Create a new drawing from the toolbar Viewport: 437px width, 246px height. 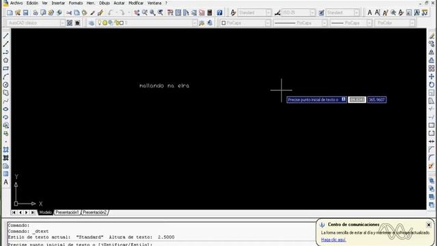click(x=10, y=12)
